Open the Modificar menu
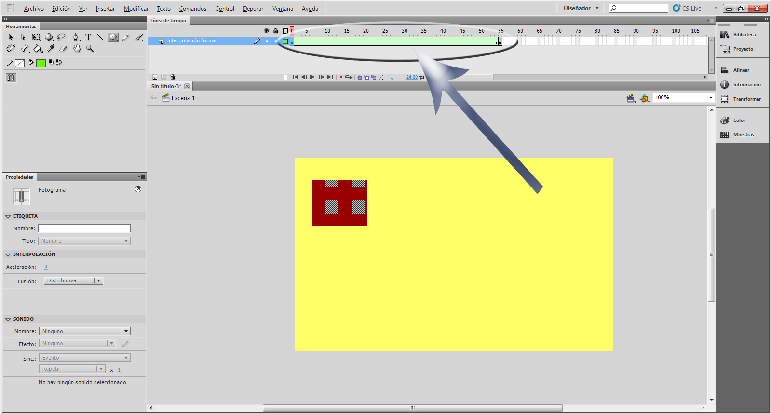The image size is (771, 414). [136, 9]
